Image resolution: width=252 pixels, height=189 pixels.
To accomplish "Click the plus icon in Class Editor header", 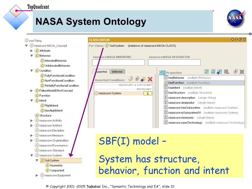I will pos(233,39).
